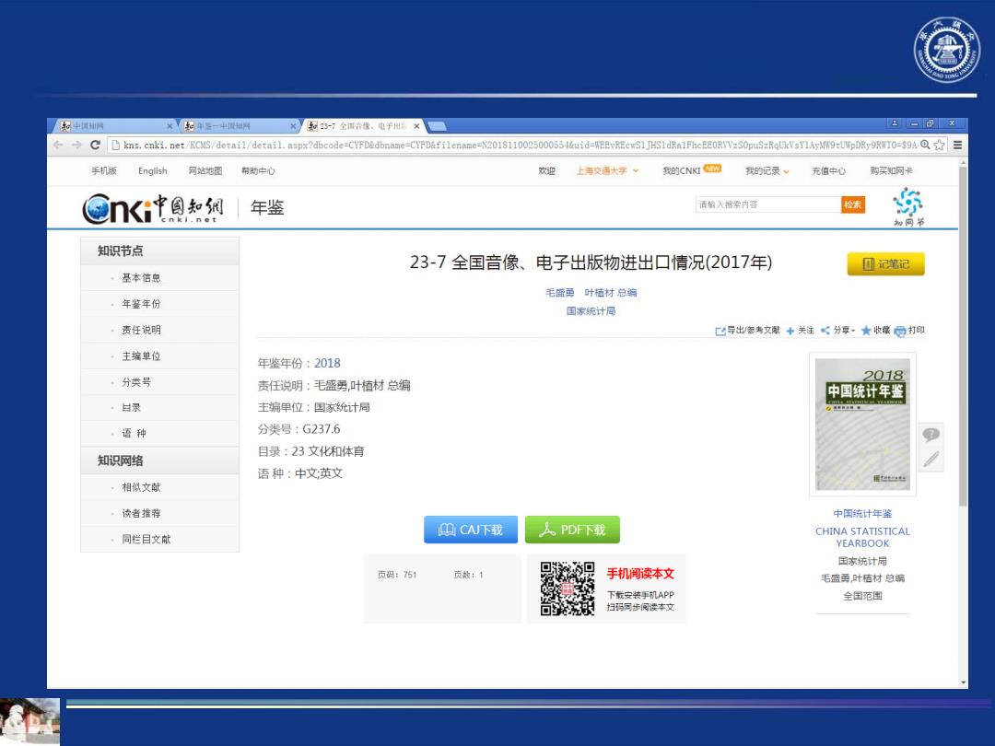Viewport: 995px width, 746px height.
Task: Select 目录 in the sidebar
Action: click(132, 407)
